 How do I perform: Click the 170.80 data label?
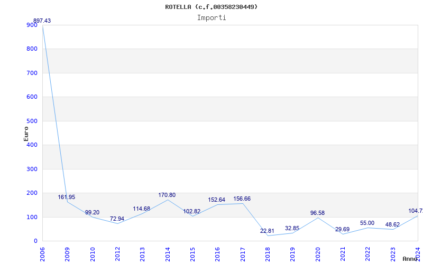click(167, 195)
